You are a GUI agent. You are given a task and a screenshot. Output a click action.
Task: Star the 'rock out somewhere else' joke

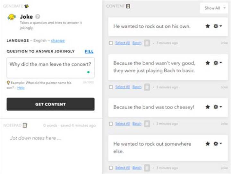click(208, 144)
